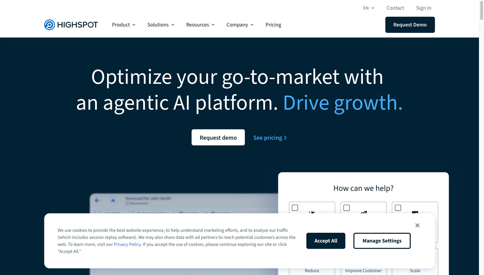Select the Scale help card
This screenshot has width=484, height=275.
415,271
